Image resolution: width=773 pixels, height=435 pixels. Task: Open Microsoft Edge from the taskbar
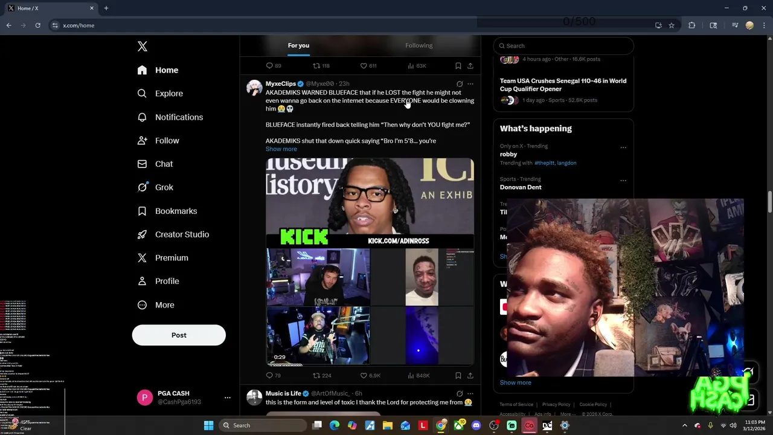pyautogui.click(x=335, y=425)
